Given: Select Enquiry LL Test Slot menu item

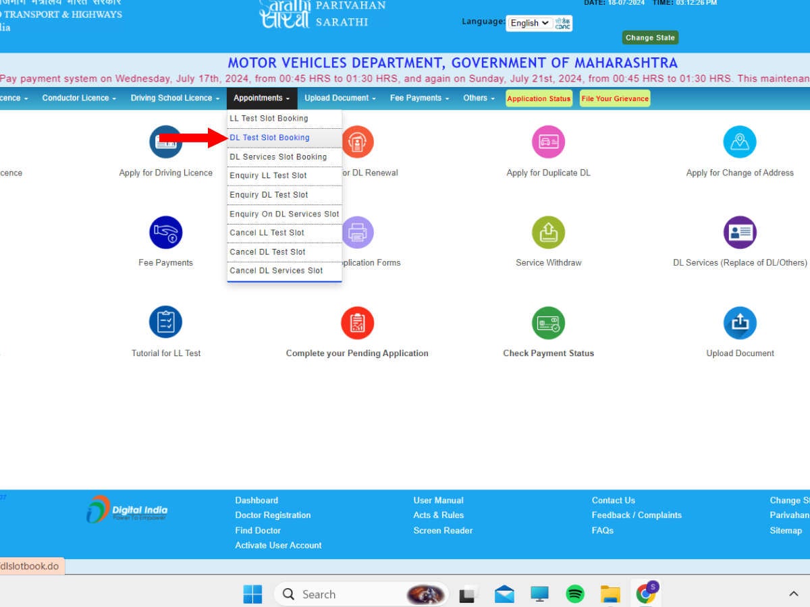Looking at the screenshot, I should point(268,175).
